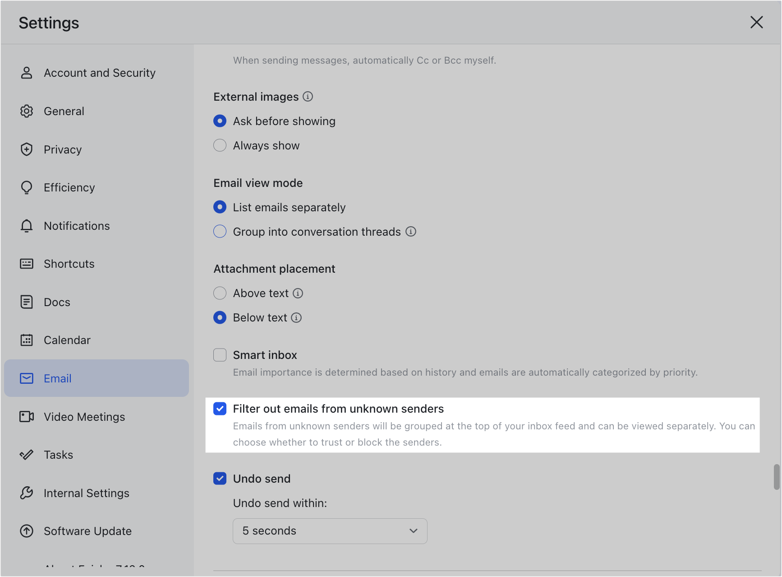Open the General settings gear icon
The width and height of the screenshot is (782, 577).
pos(27,111)
